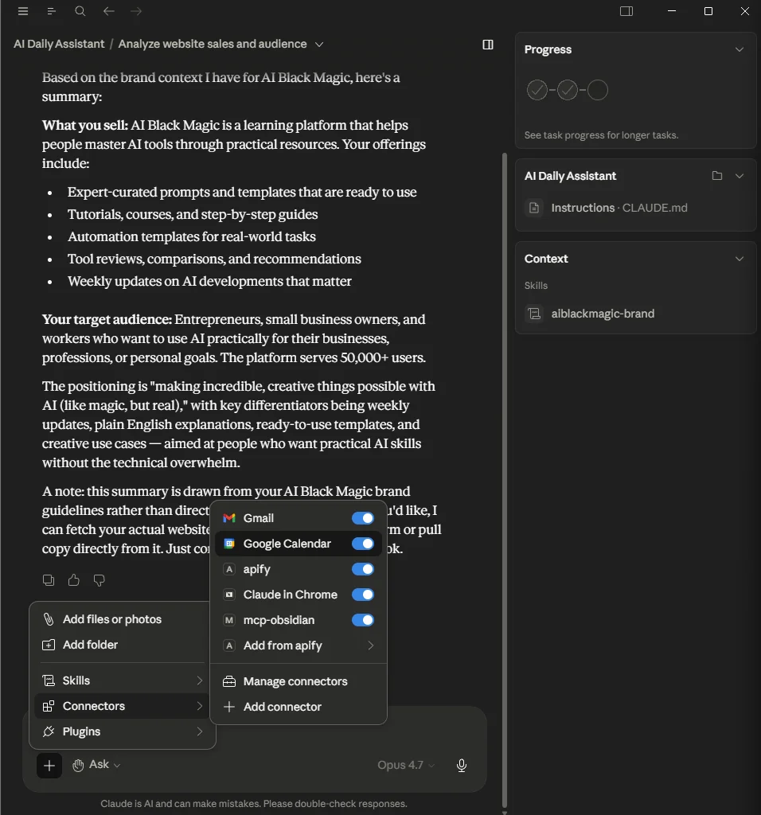Collapse the Progress panel
The height and width of the screenshot is (815, 761).
(740, 50)
